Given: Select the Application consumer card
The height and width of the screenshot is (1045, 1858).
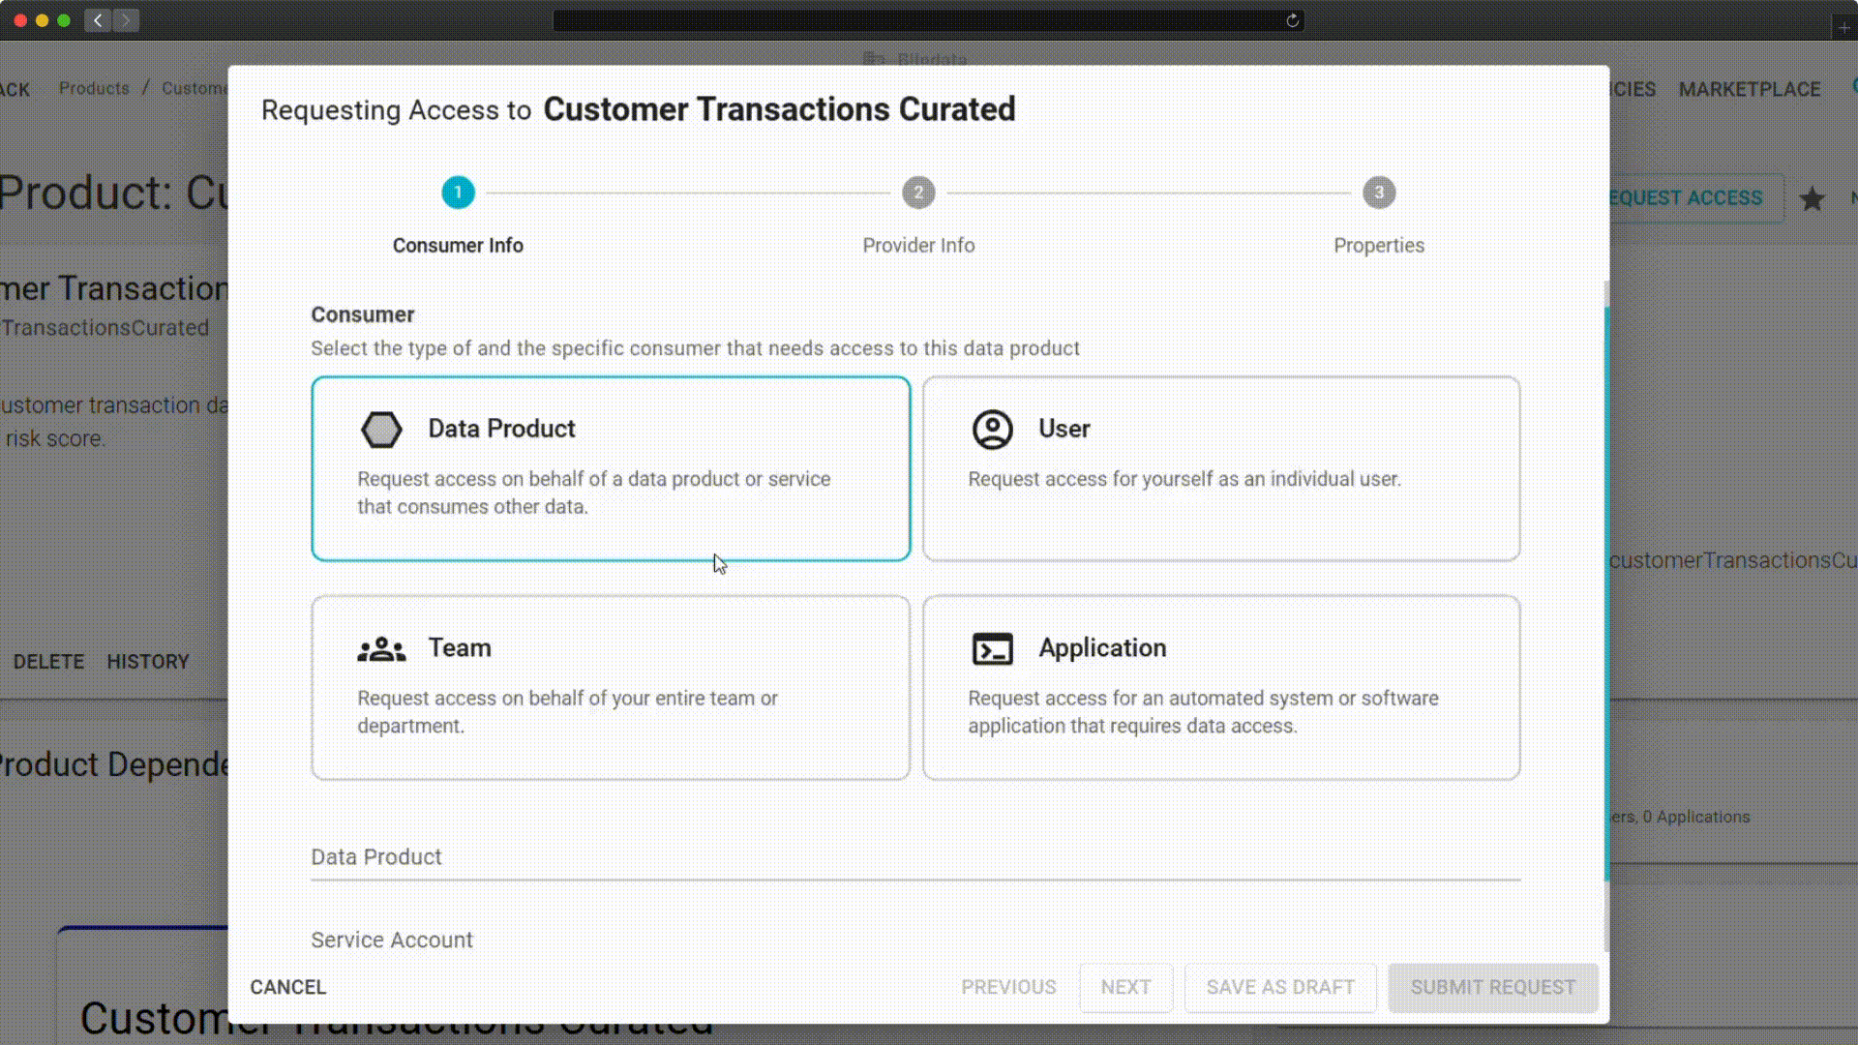Looking at the screenshot, I should click(x=1221, y=688).
